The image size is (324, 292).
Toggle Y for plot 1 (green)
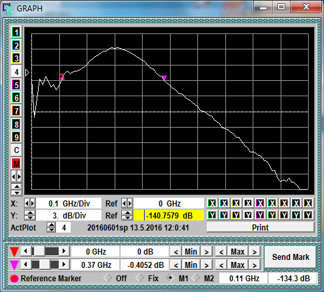(212, 215)
